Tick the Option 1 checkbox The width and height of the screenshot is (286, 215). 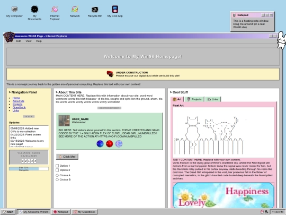pyautogui.click(x=57, y=166)
